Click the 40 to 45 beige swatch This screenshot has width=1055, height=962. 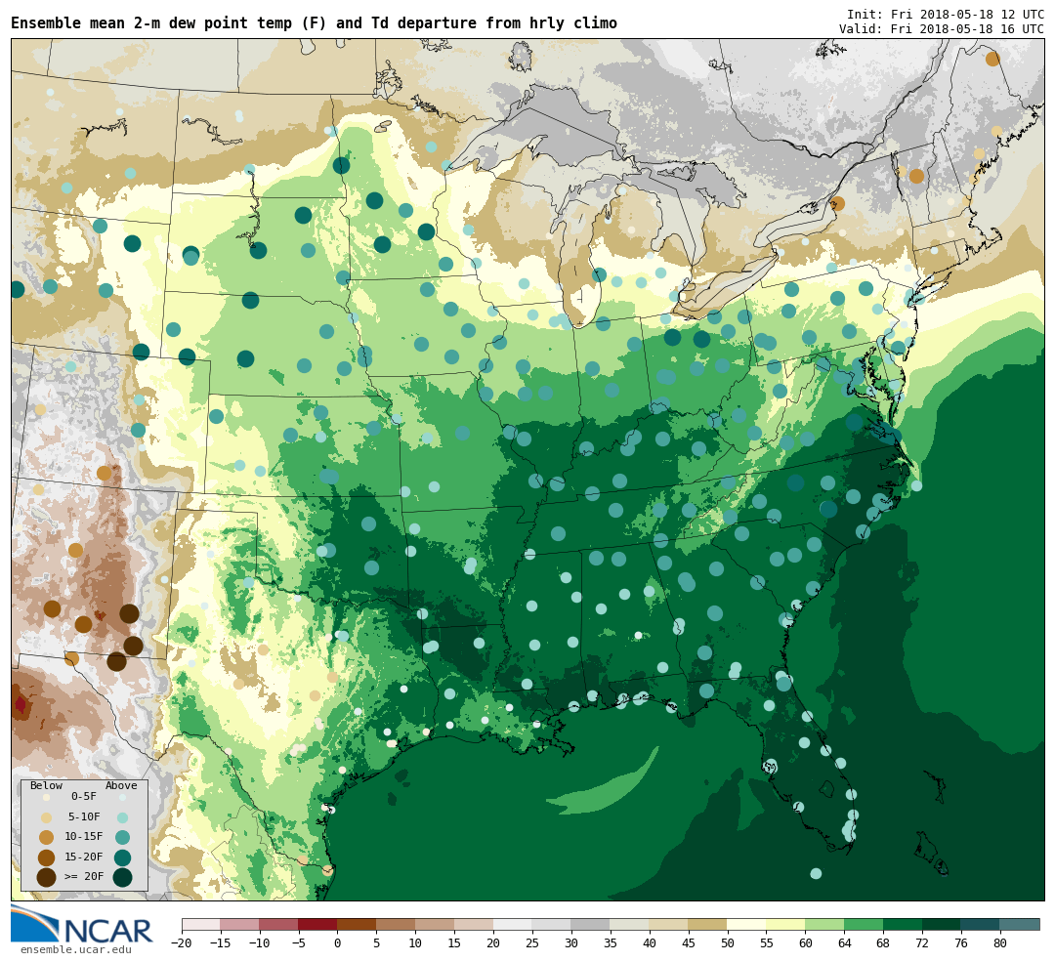click(669, 925)
